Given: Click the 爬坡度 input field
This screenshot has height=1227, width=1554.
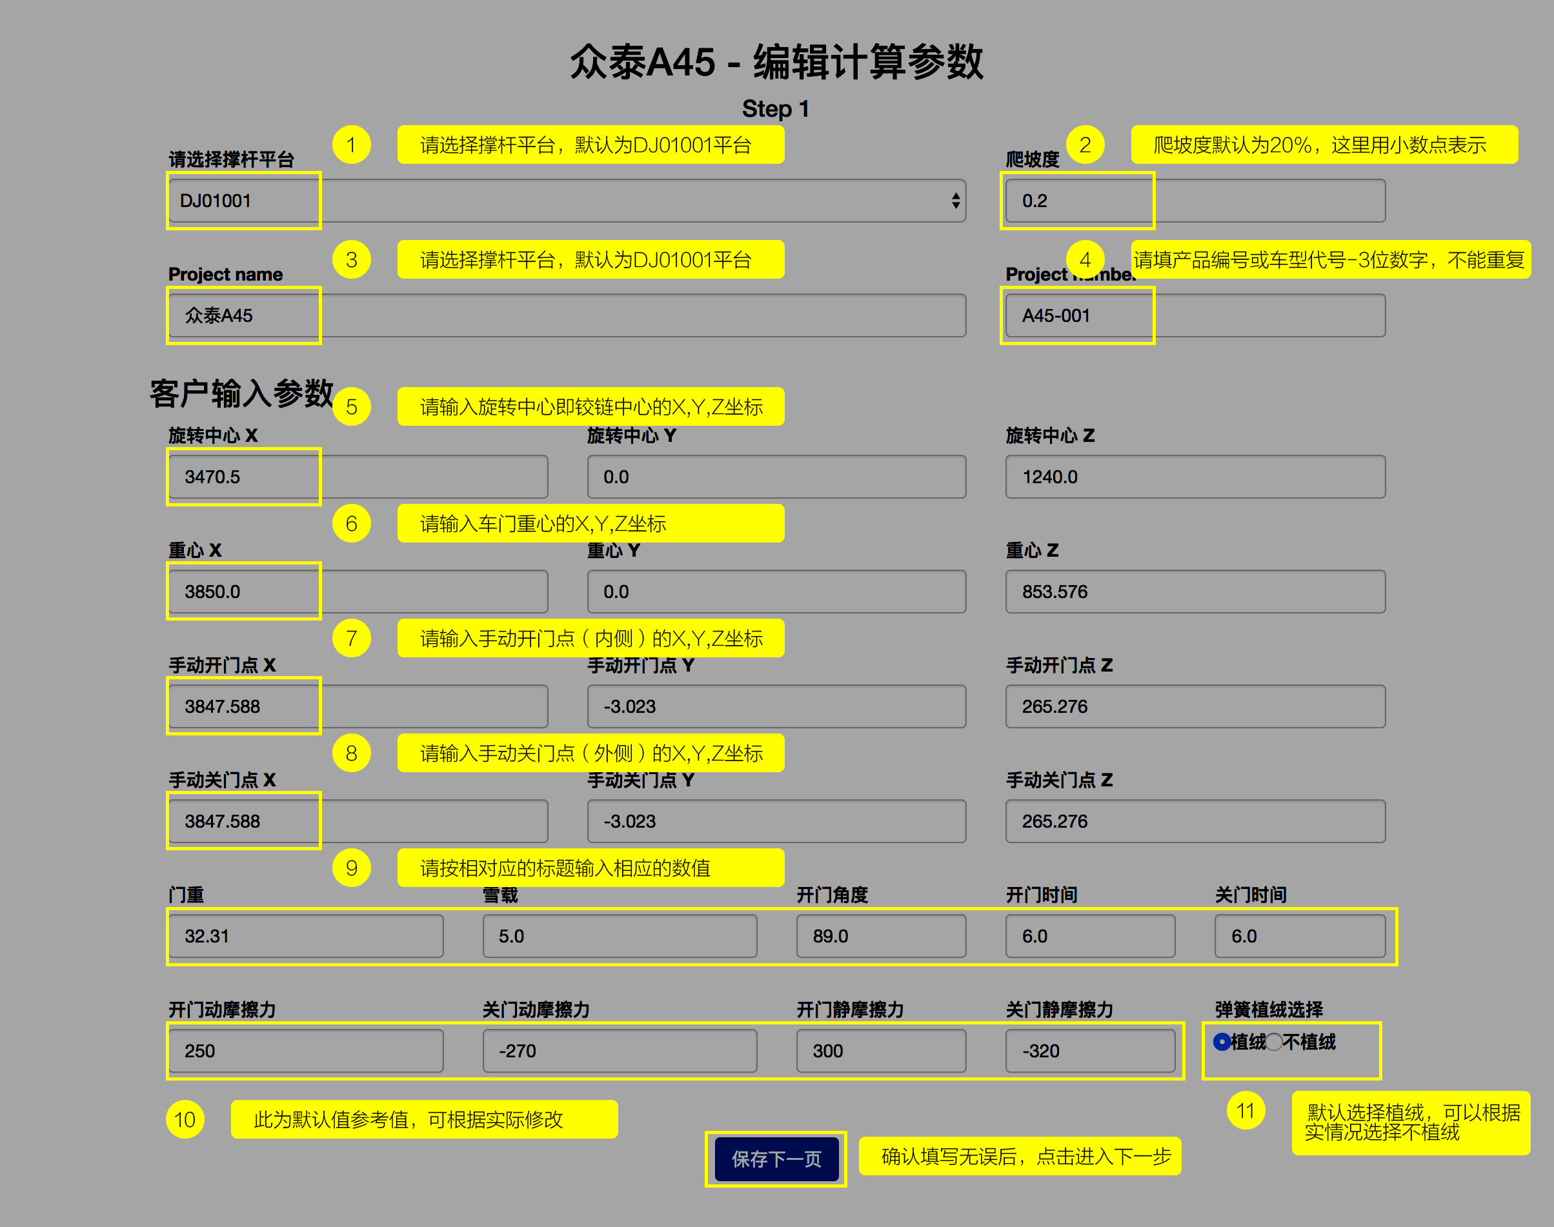Looking at the screenshot, I should (x=1195, y=201).
